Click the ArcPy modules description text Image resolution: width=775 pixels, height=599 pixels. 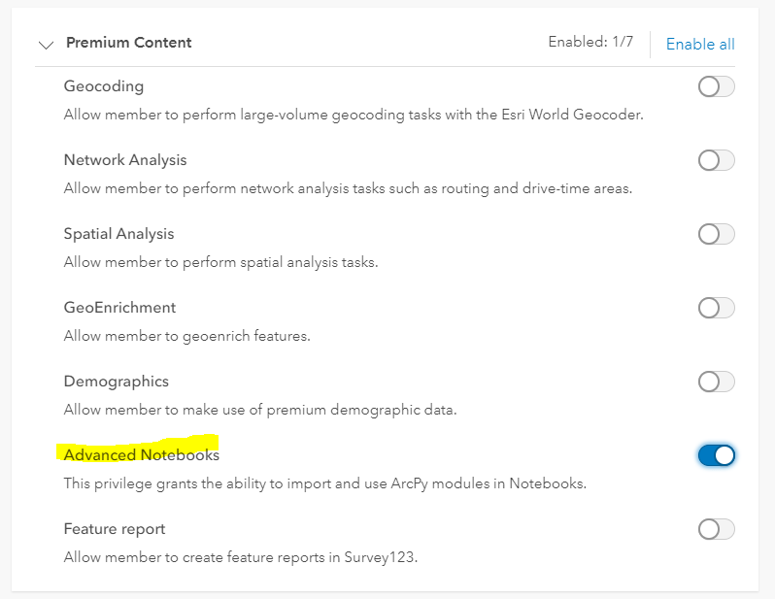(324, 483)
